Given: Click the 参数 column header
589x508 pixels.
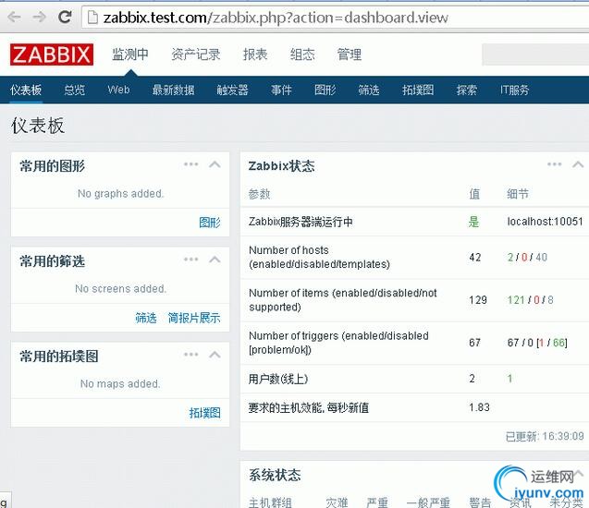Looking at the screenshot, I should [x=259, y=194].
